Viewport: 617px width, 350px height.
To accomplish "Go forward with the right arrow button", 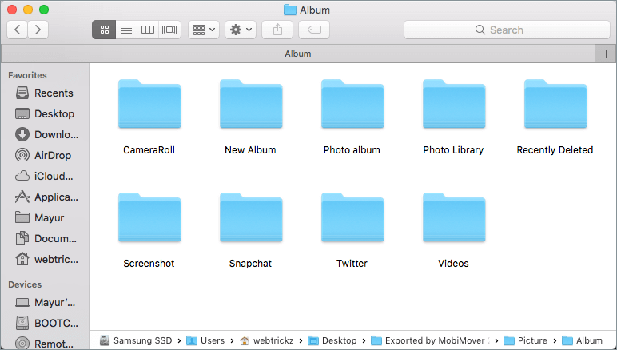I will pyautogui.click(x=38, y=30).
